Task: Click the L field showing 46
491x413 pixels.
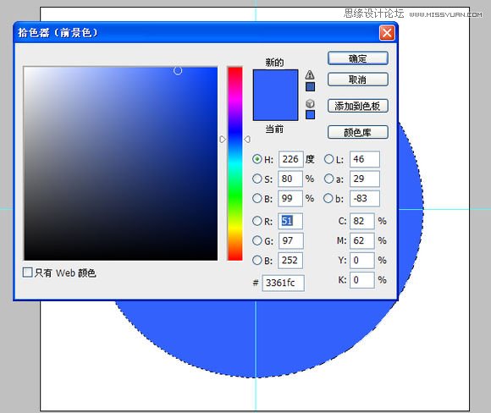Action: click(365, 159)
